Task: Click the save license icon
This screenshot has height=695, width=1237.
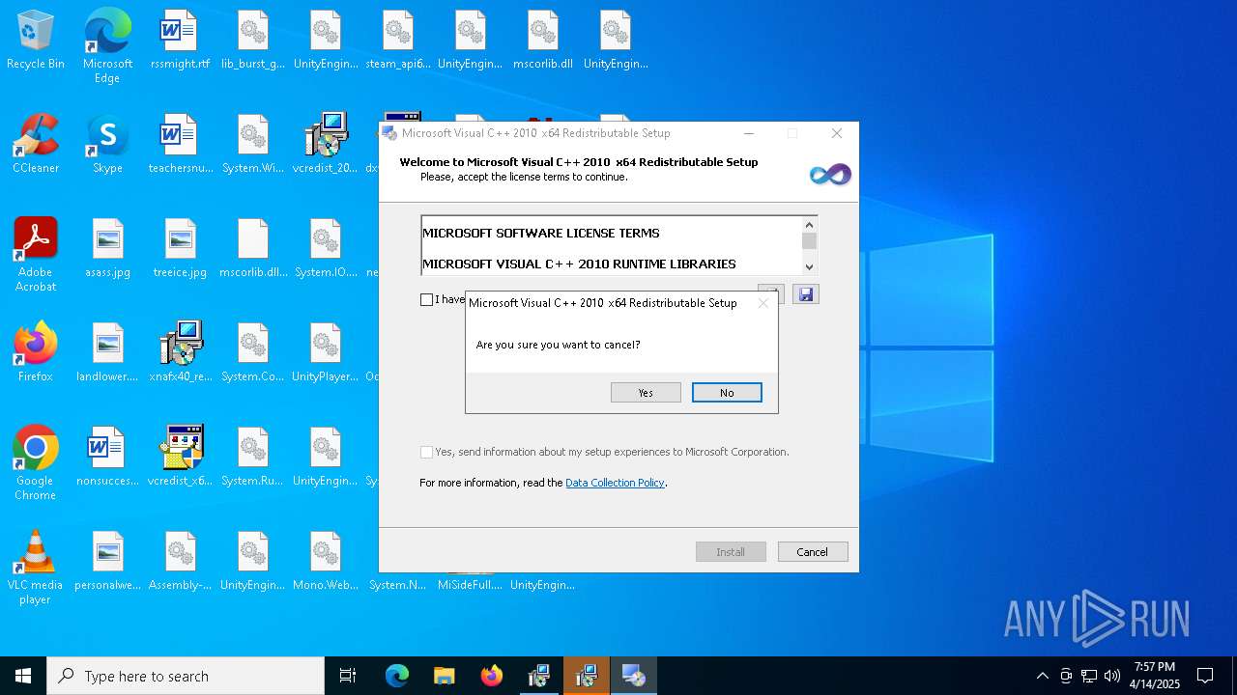Action: (806, 294)
